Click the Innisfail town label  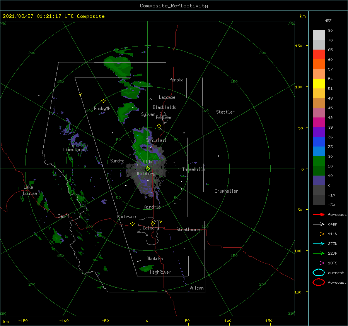[x=156, y=140]
